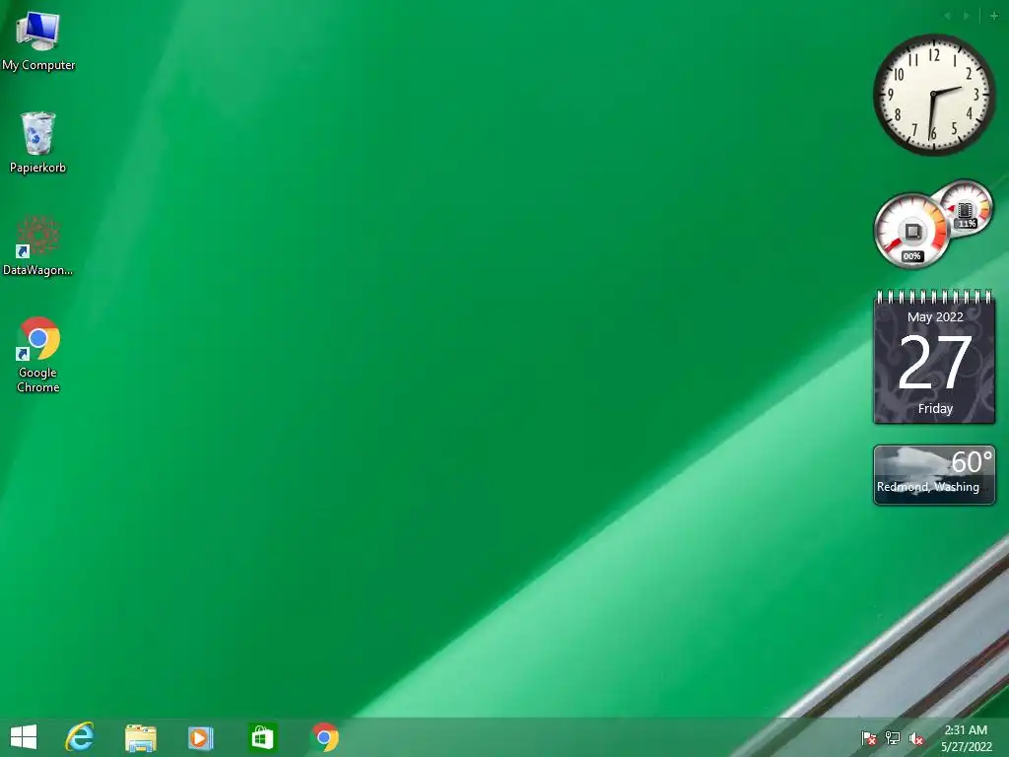Viewport: 1009px width, 757px height.
Task: Click the gadget sidebar add plus button
Action: coord(993,16)
